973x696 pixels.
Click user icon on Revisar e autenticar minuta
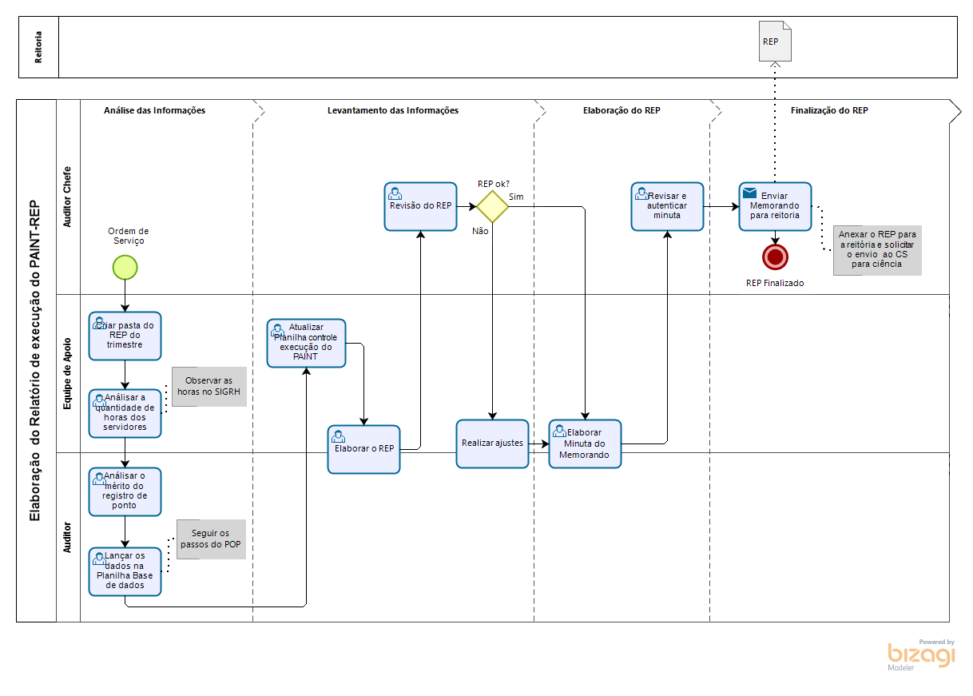(641, 193)
